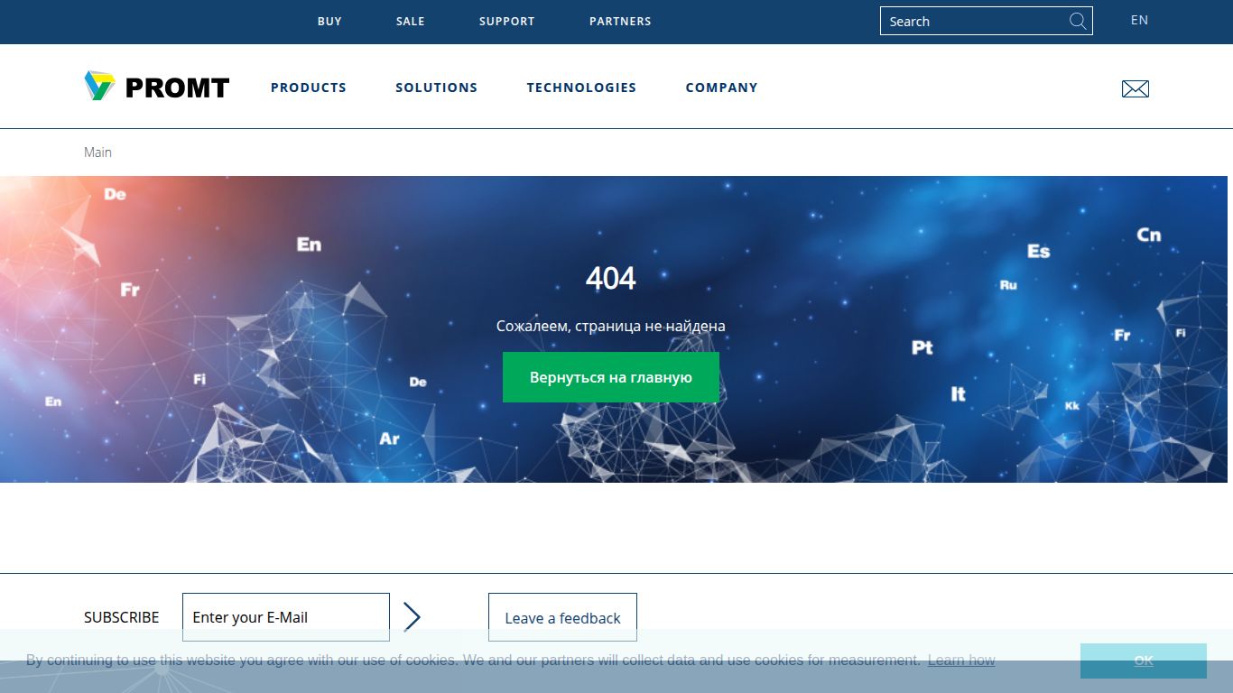
Task: Click inside the Search box
Action: pyautogui.click(x=957, y=20)
